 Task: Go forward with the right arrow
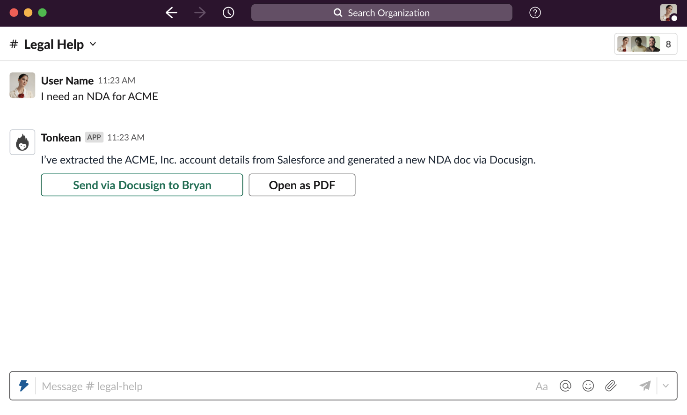(200, 13)
